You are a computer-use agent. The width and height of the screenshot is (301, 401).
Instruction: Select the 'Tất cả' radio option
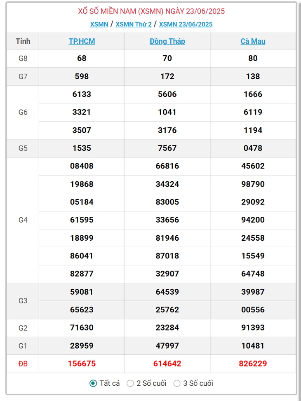point(93,383)
